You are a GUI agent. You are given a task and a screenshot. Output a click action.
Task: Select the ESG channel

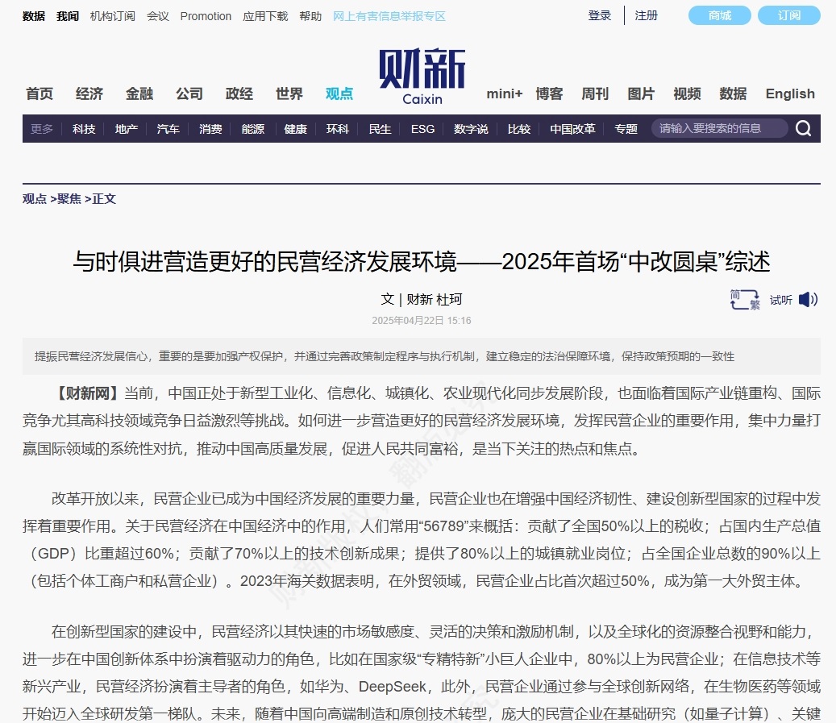coord(422,128)
